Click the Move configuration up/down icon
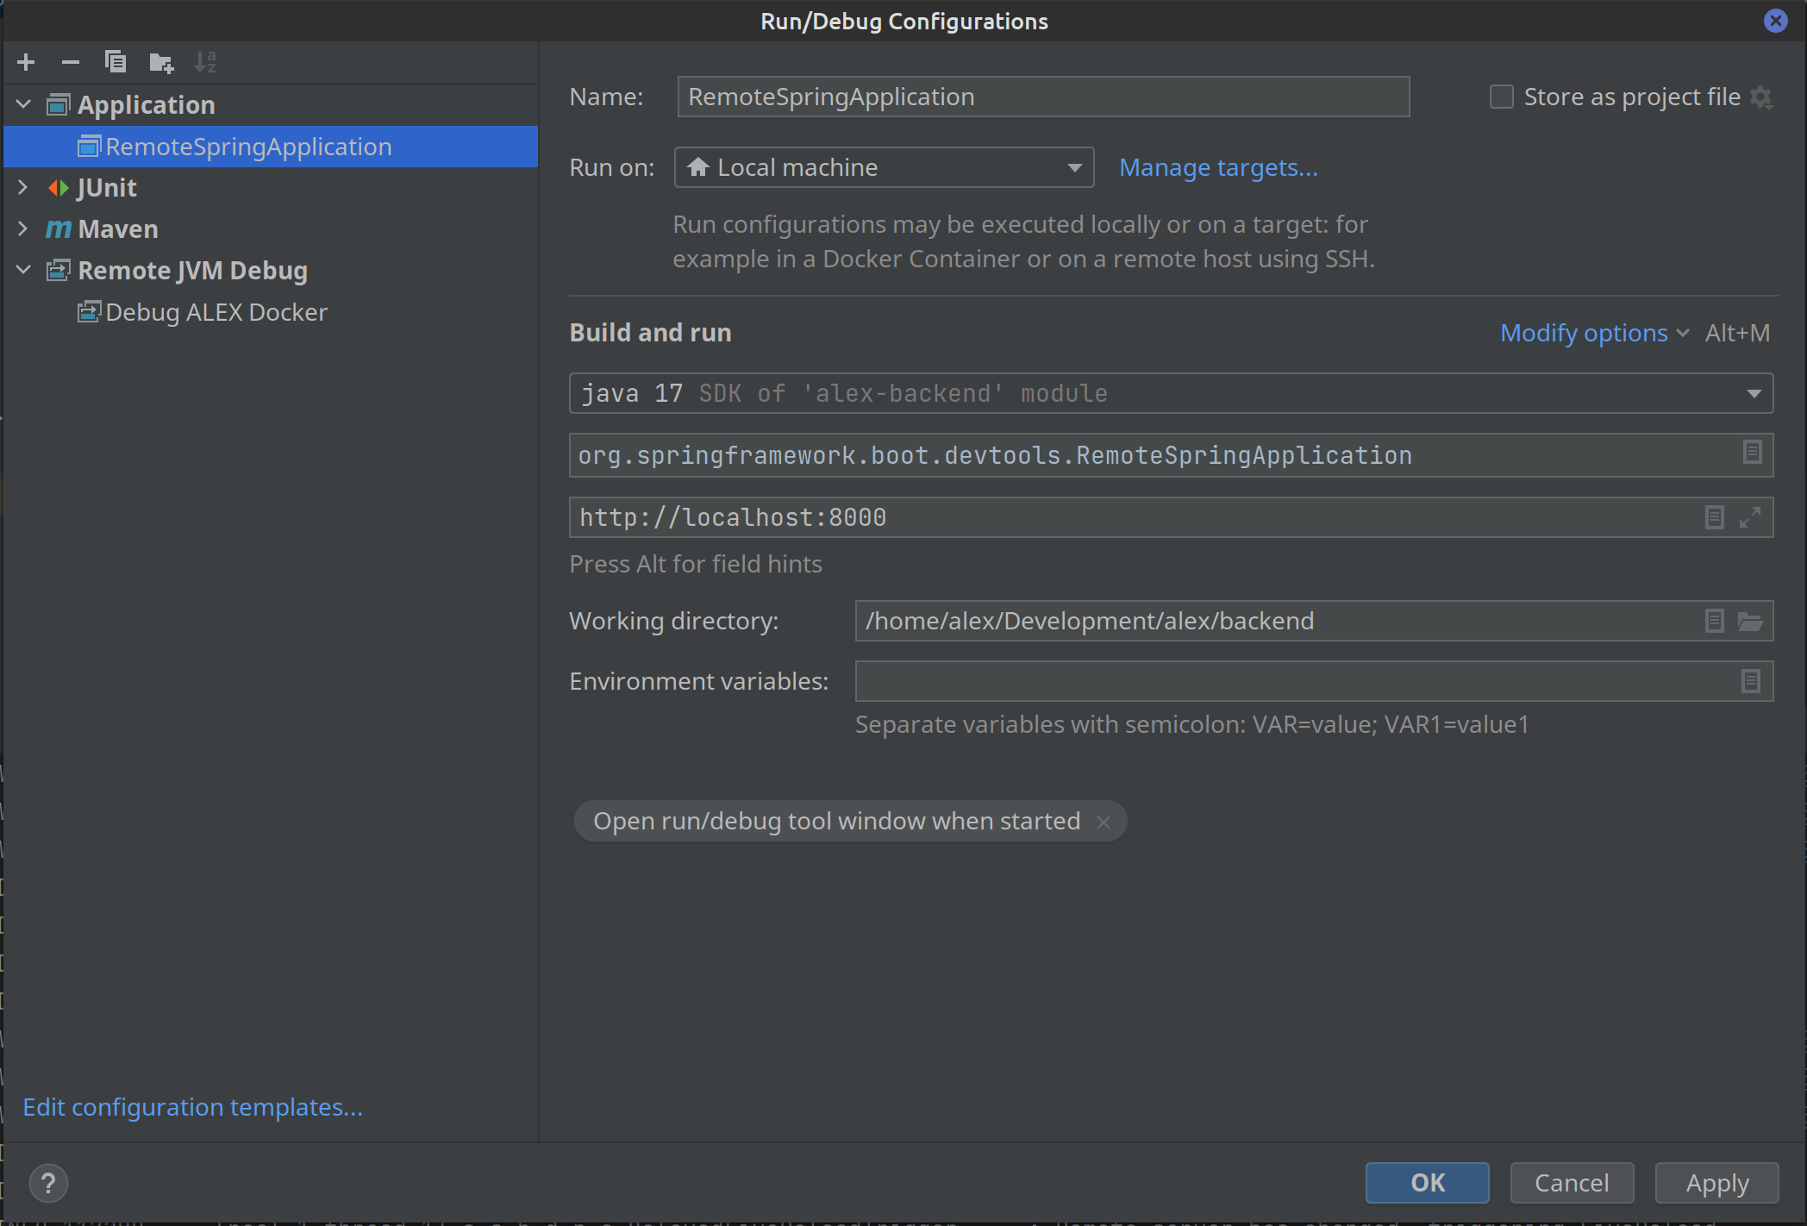The height and width of the screenshot is (1226, 1807). [x=209, y=61]
